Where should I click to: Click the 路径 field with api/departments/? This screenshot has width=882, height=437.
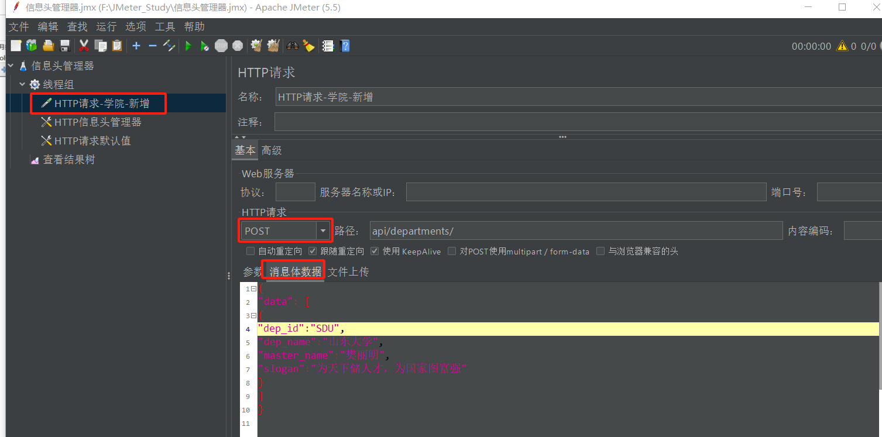click(576, 231)
